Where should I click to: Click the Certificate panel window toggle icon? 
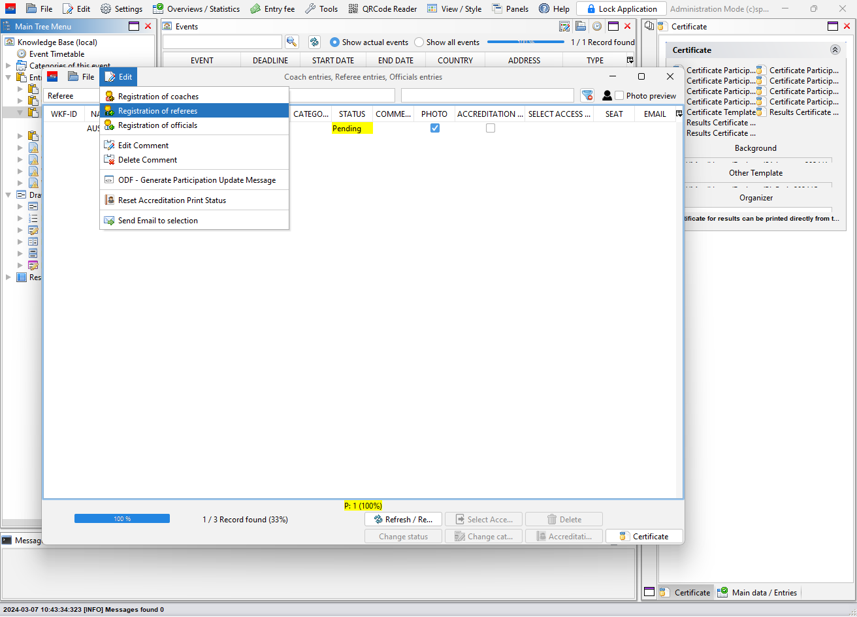[833, 26]
